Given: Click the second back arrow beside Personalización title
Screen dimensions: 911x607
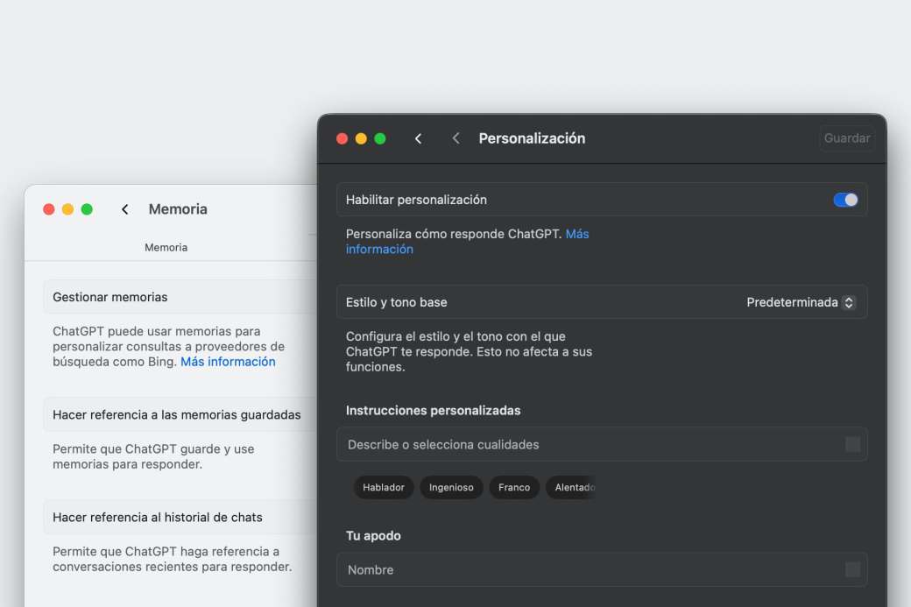Looking at the screenshot, I should coord(455,138).
